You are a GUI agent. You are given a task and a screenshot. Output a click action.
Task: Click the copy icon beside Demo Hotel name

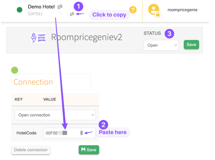(60, 7)
